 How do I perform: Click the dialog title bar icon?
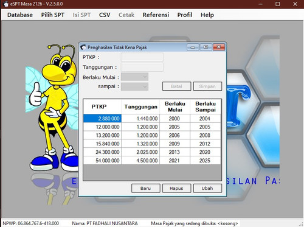click(83, 47)
